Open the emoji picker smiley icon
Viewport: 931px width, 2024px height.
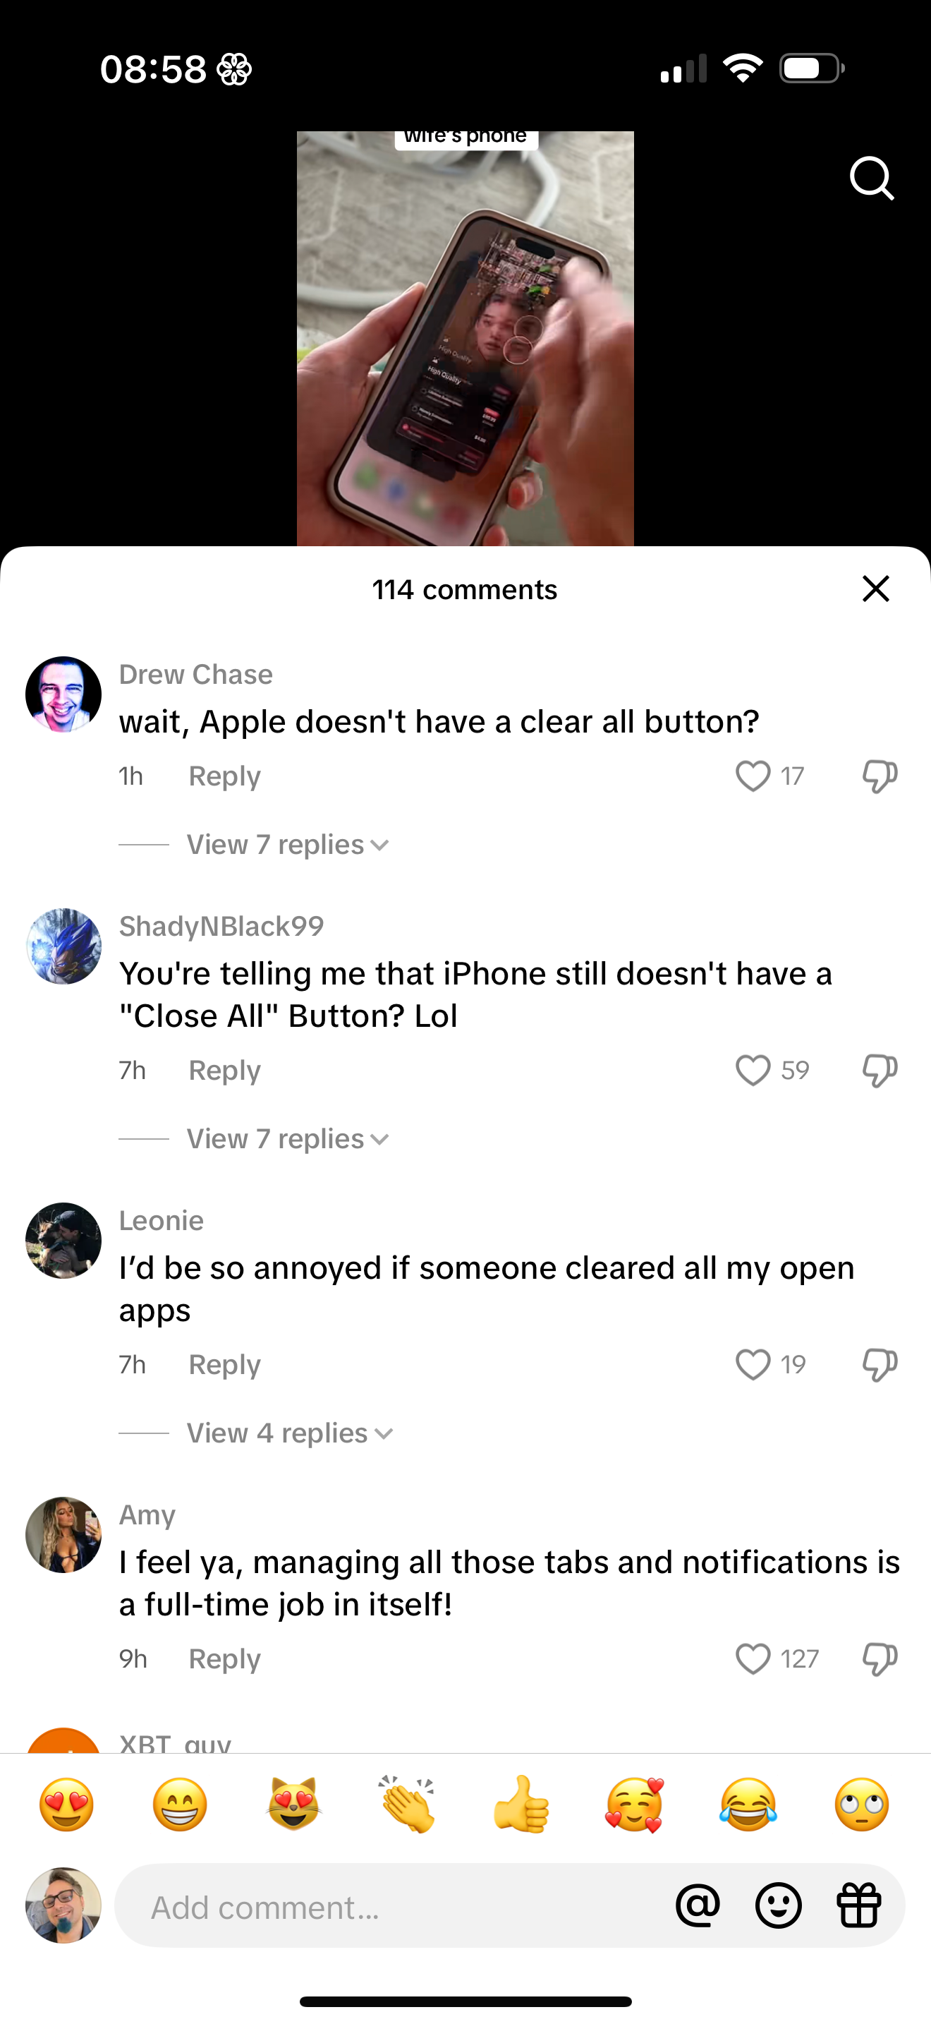pos(778,1905)
